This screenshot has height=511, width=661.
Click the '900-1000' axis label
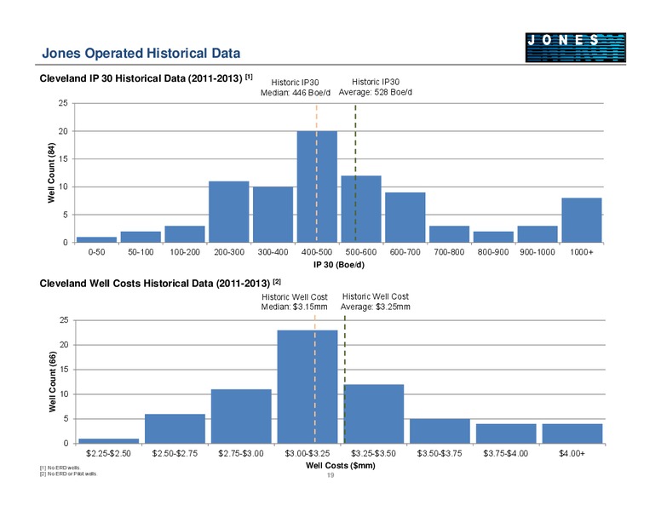537,252
